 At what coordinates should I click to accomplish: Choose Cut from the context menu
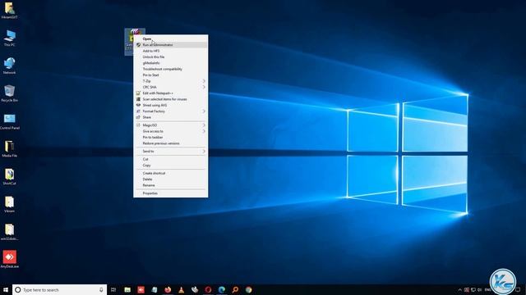tap(171, 159)
